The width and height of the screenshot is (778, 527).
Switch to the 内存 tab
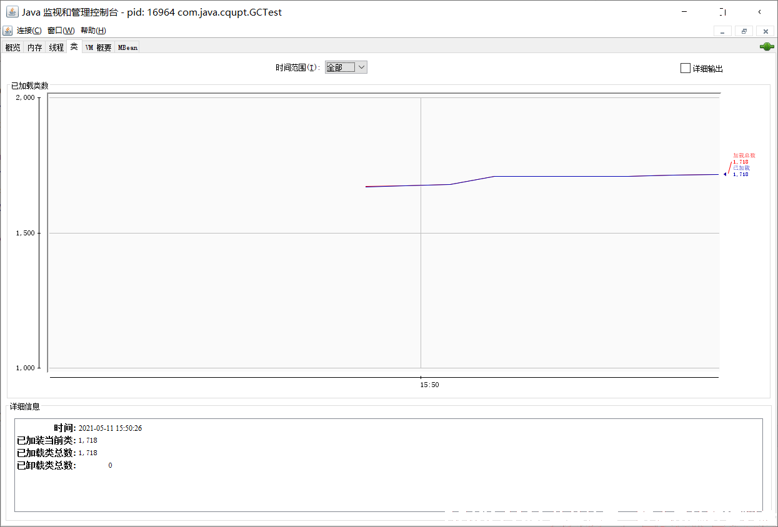pos(34,47)
